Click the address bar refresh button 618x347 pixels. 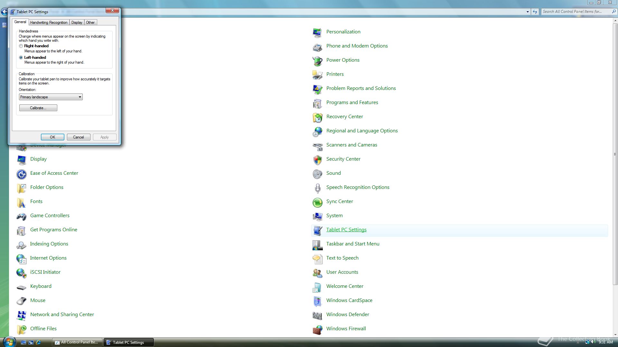tap(535, 12)
